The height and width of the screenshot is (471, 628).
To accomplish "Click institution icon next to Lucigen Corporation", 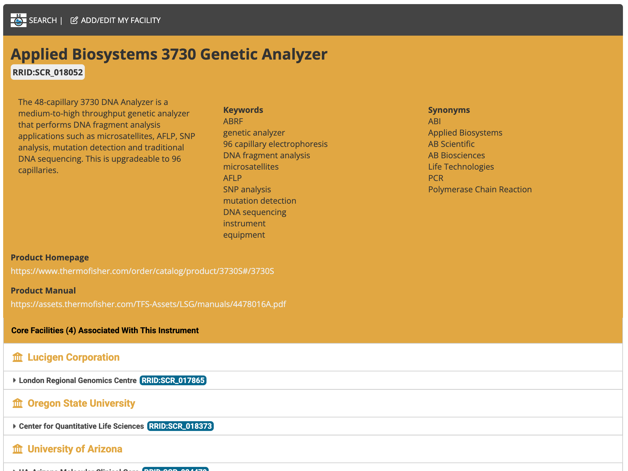I will [18, 357].
